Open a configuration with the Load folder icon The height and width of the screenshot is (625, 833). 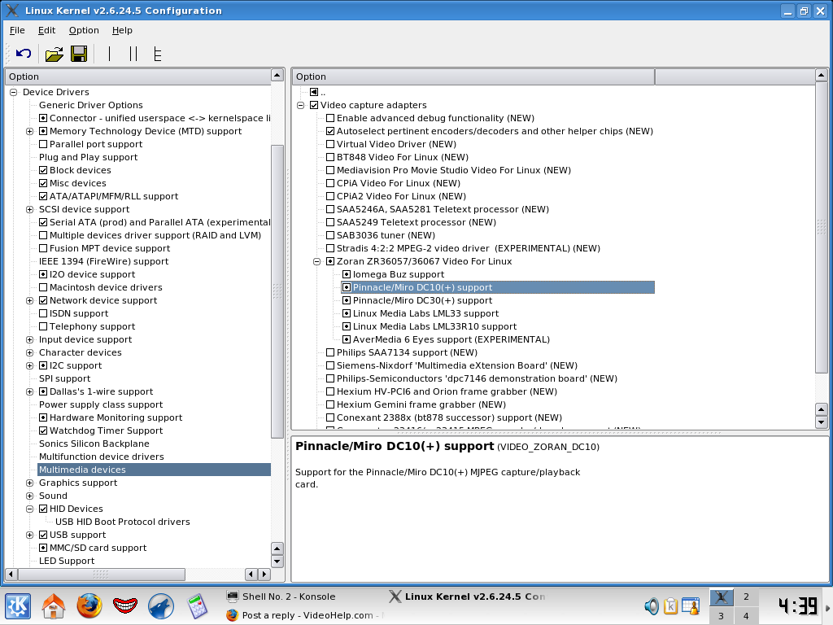54,54
